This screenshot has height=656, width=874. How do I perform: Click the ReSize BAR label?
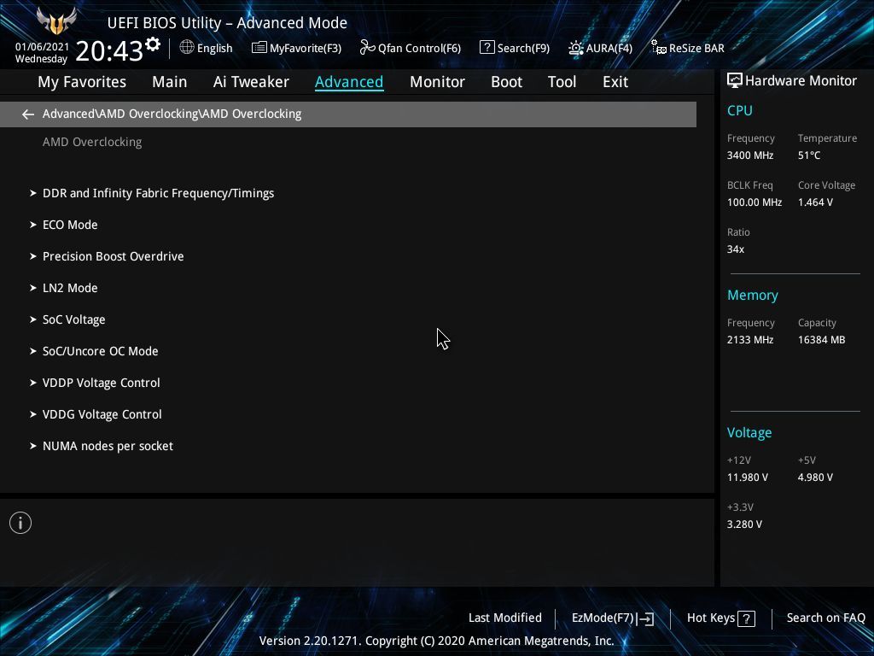point(696,48)
